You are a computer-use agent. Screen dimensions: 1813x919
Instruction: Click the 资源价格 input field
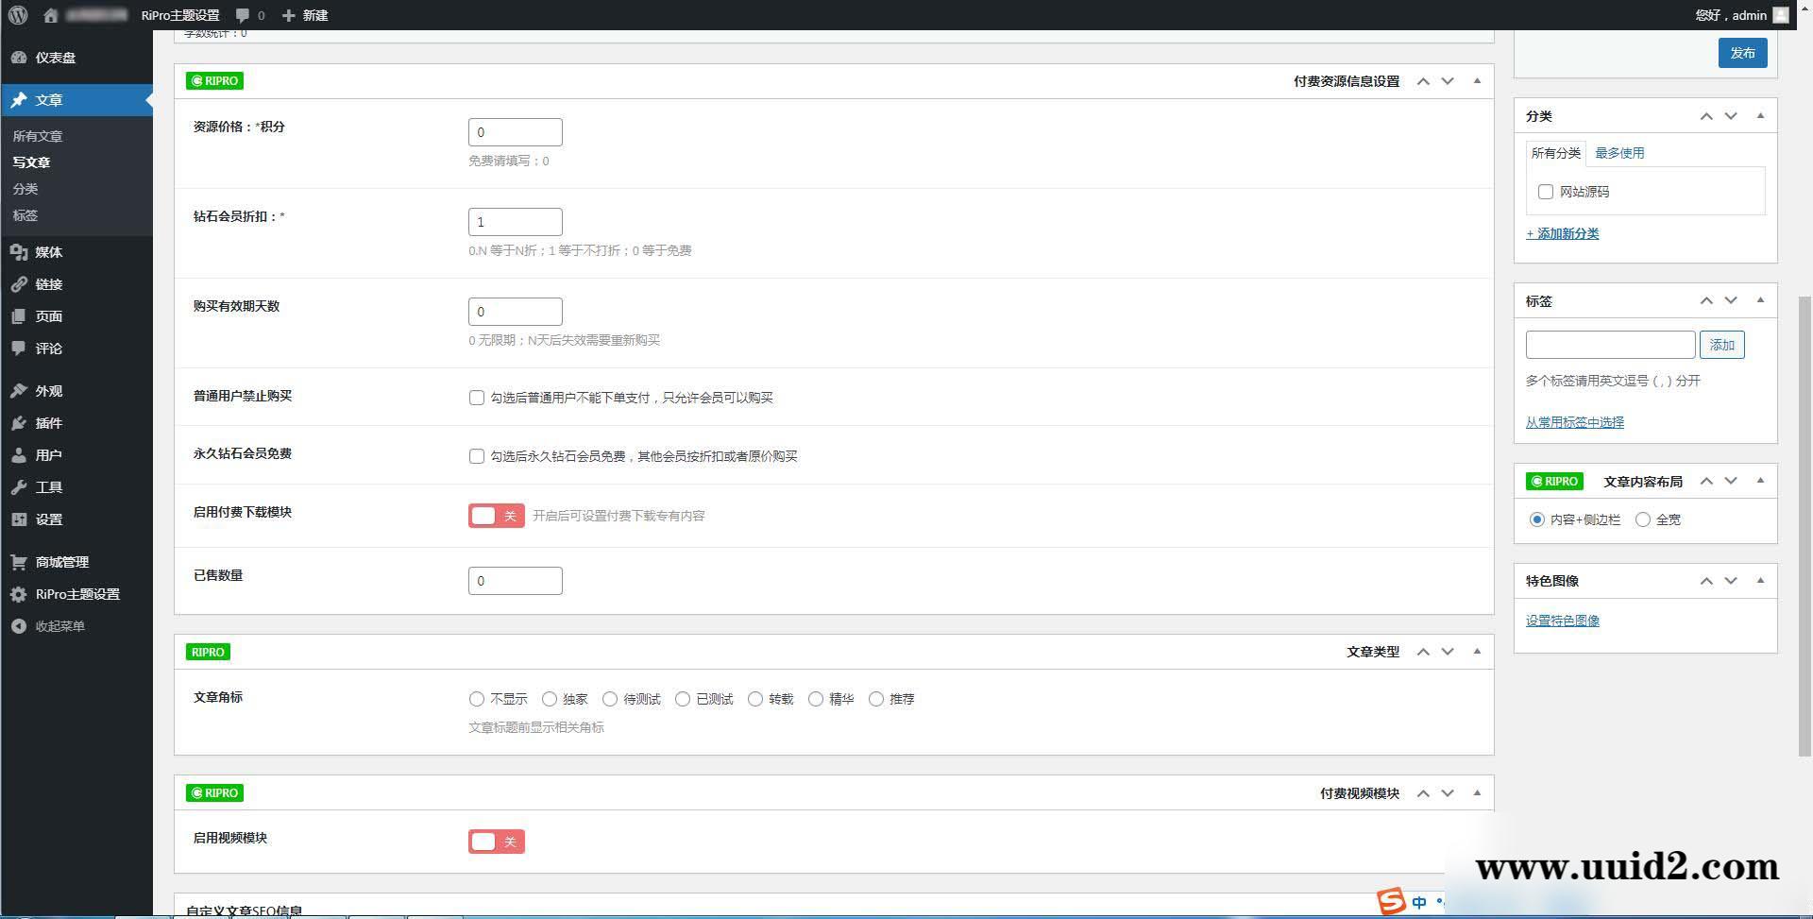[515, 132]
